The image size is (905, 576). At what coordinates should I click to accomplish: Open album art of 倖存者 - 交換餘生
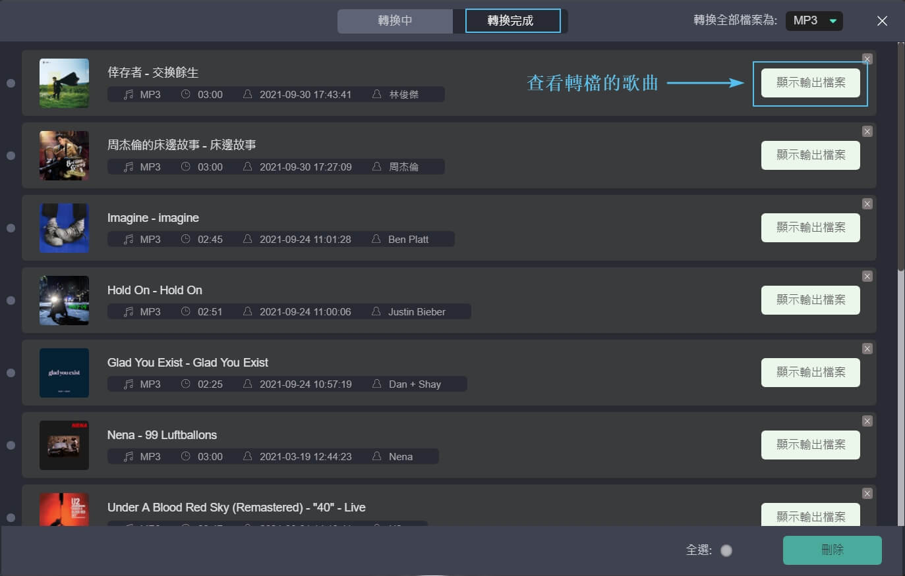[x=64, y=83]
